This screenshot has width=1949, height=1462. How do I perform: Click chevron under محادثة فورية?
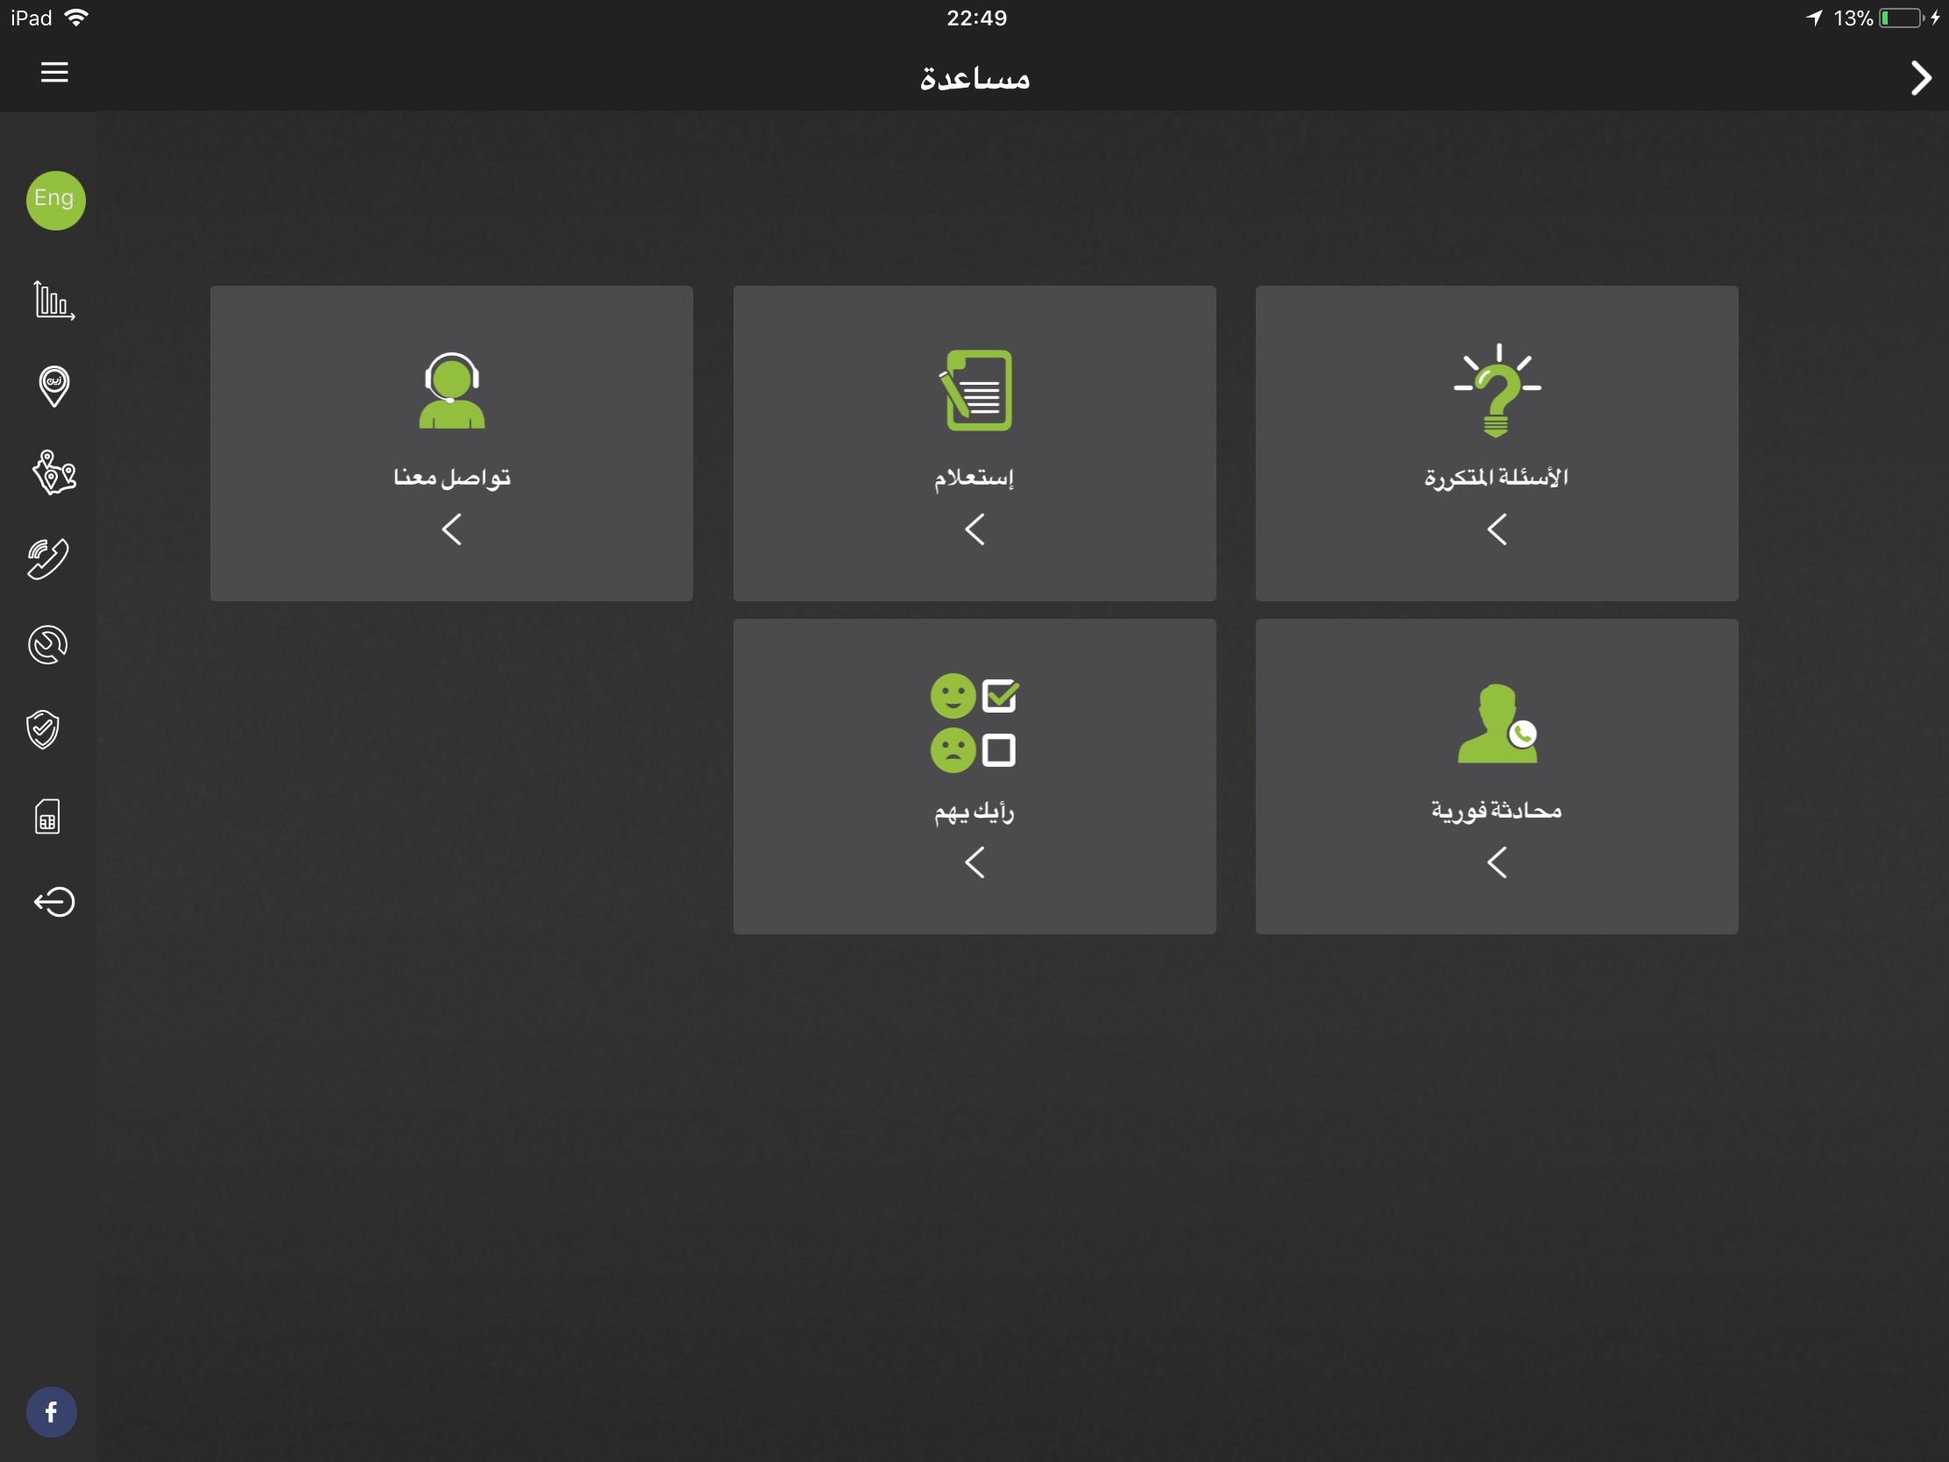[1497, 862]
